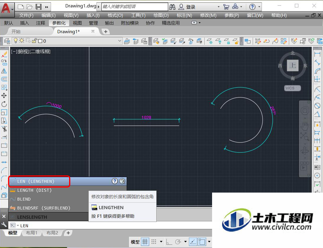Screen dimensions: 323x248
Task: Toggle layer 0 lock icon
Action: point(34,41)
